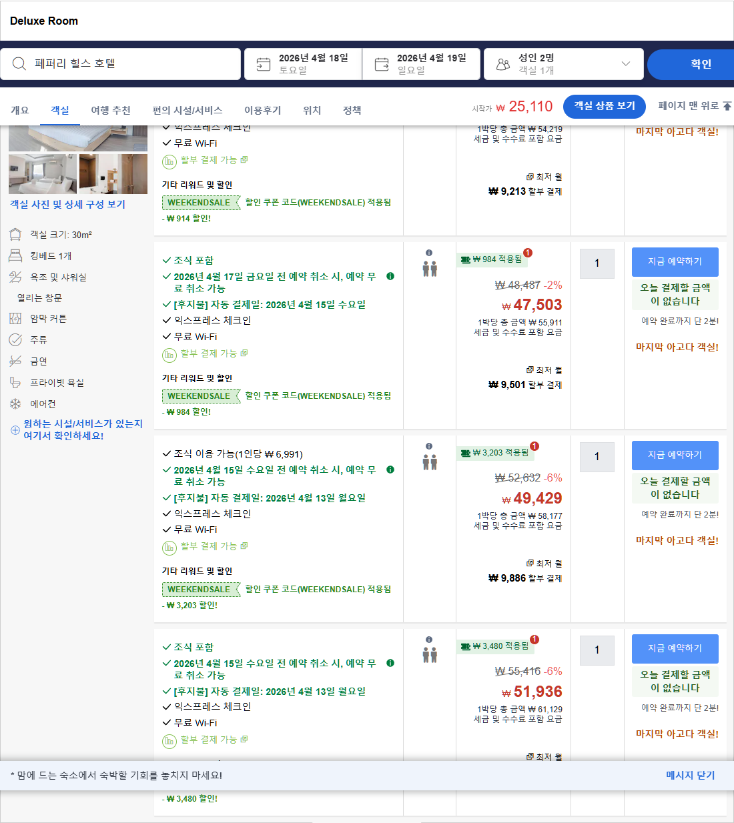
Task: Click the check-out calendar icon for April 19
Action: (x=381, y=63)
